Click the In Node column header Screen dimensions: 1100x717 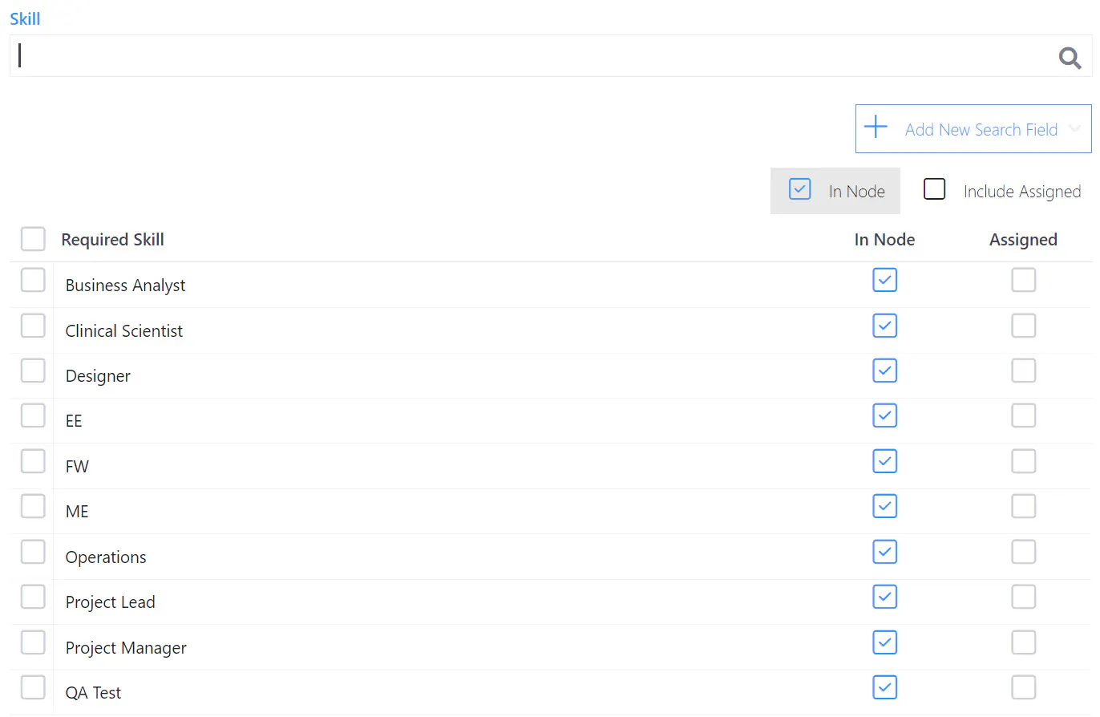pos(884,239)
